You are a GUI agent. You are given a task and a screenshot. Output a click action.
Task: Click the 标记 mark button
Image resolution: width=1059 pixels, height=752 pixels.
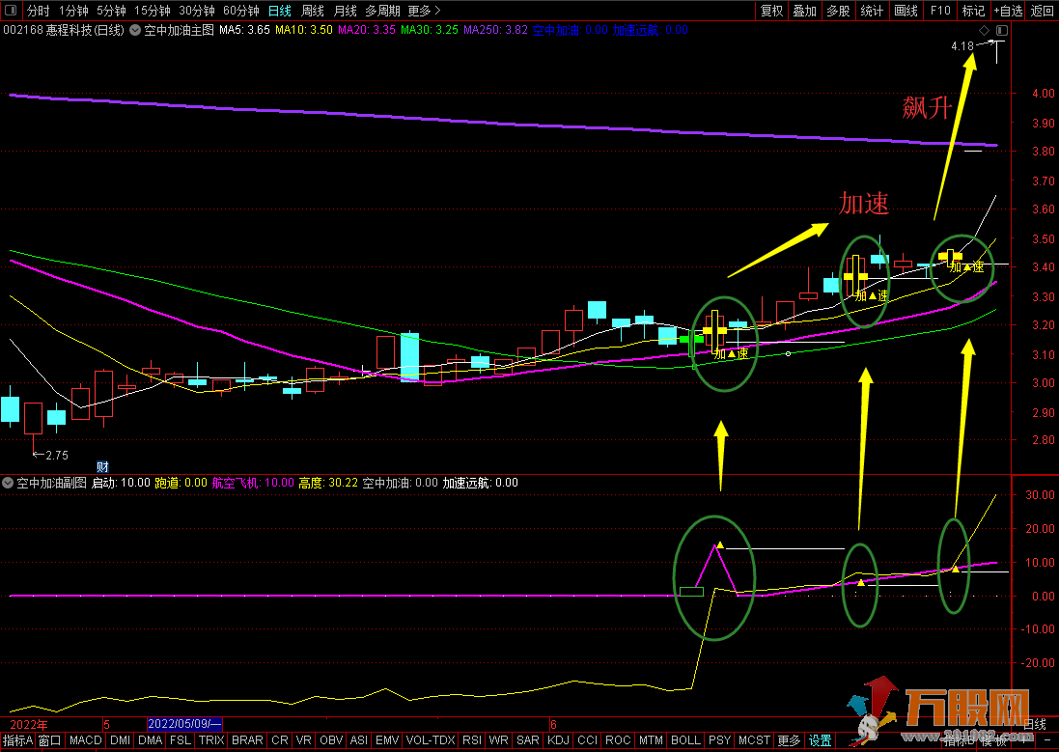[x=973, y=11]
